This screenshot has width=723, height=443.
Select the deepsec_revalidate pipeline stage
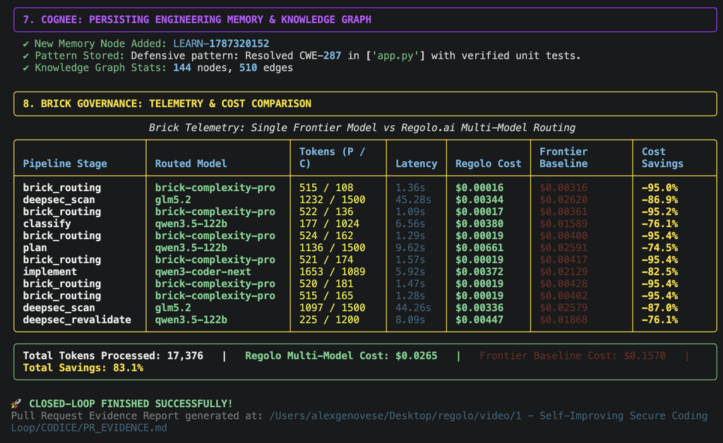click(x=77, y=320)
